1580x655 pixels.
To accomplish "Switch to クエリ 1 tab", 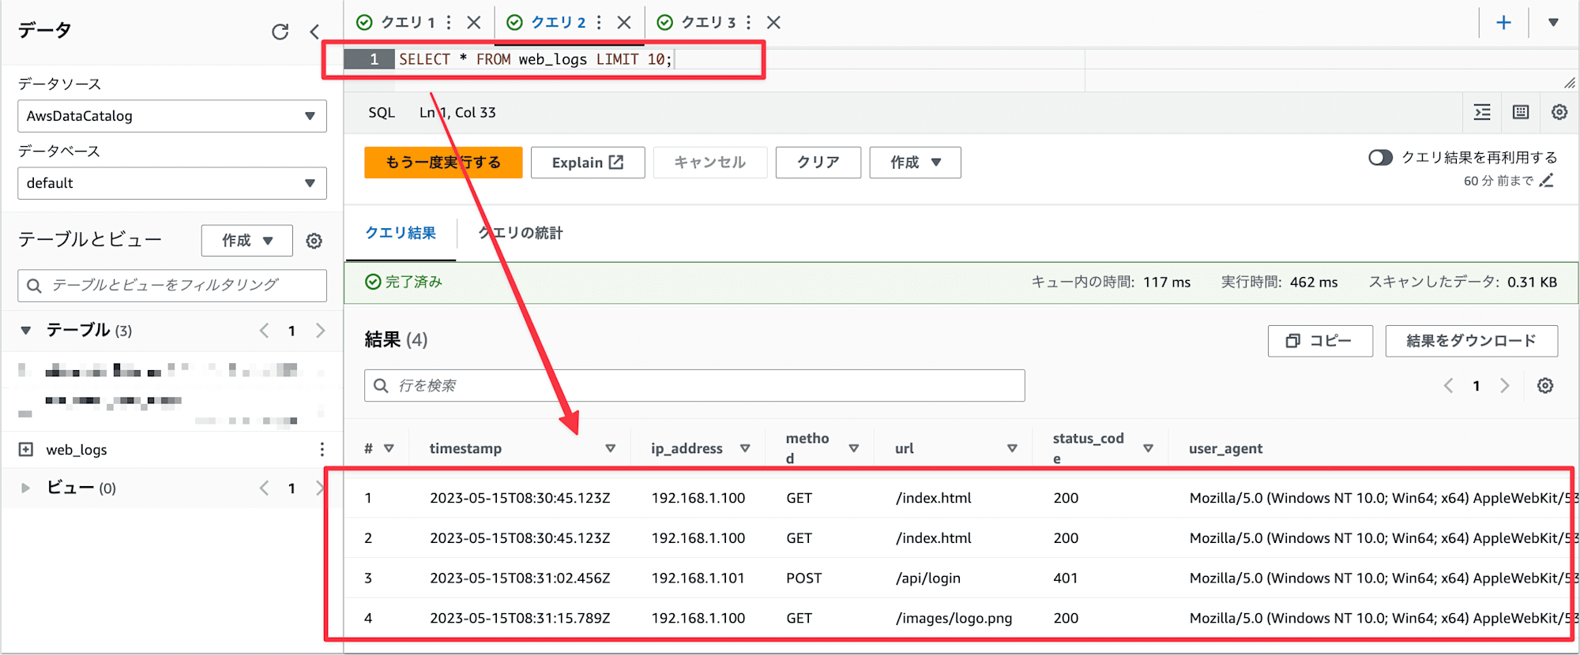I will tap(408, 22).
